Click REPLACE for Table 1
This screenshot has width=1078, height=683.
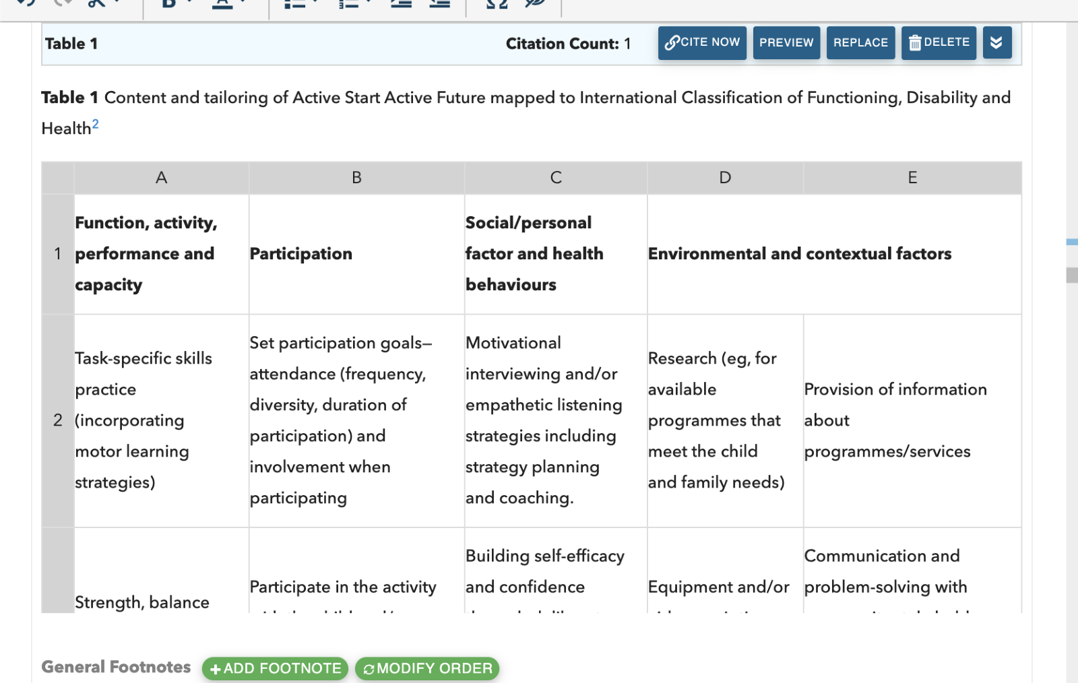(x=860, y=42)
